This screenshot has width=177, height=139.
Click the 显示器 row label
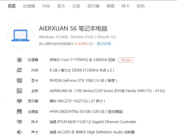click(x=33, y=101)
